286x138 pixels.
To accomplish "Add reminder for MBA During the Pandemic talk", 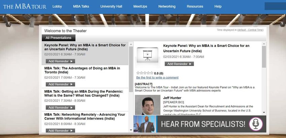I will (x=60, y=107).
